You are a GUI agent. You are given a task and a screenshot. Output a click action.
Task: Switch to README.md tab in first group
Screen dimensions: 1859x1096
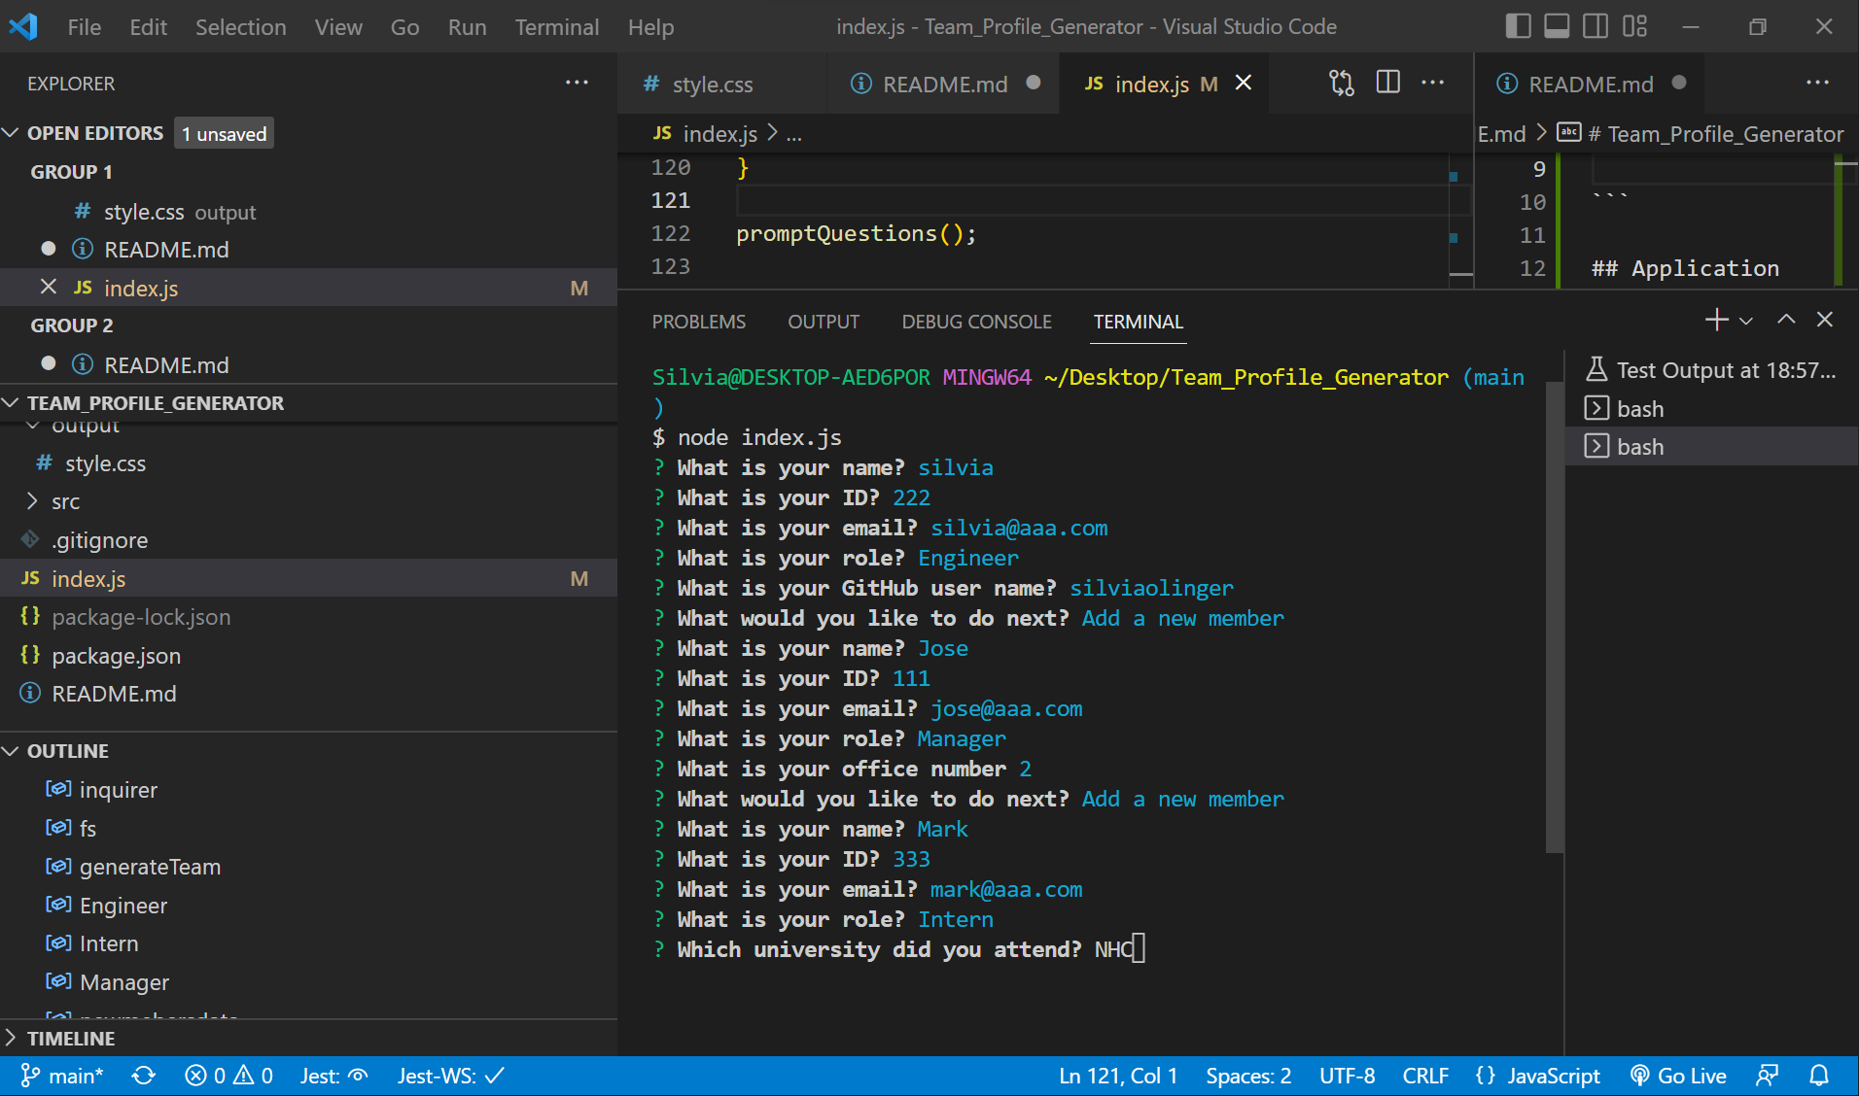(x=943, y=85)
